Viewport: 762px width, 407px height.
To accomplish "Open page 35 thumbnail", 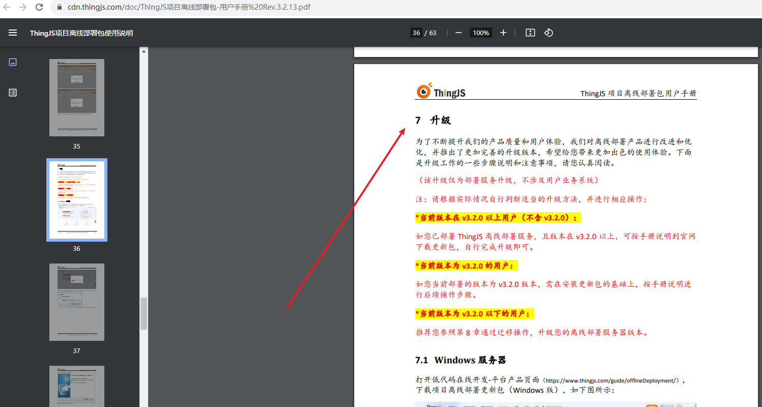I will (x=77, y=98).
